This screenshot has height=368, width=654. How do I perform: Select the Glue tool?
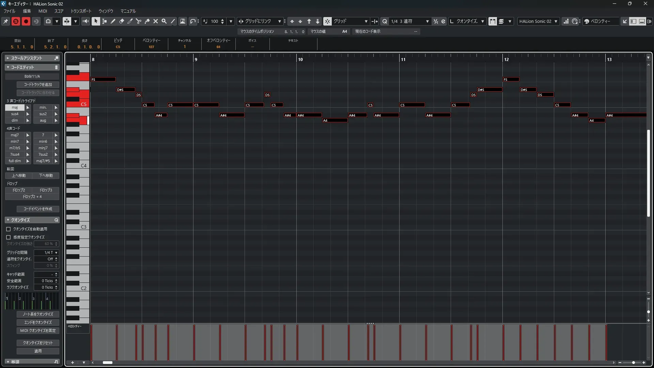click(x=147, y=21)
